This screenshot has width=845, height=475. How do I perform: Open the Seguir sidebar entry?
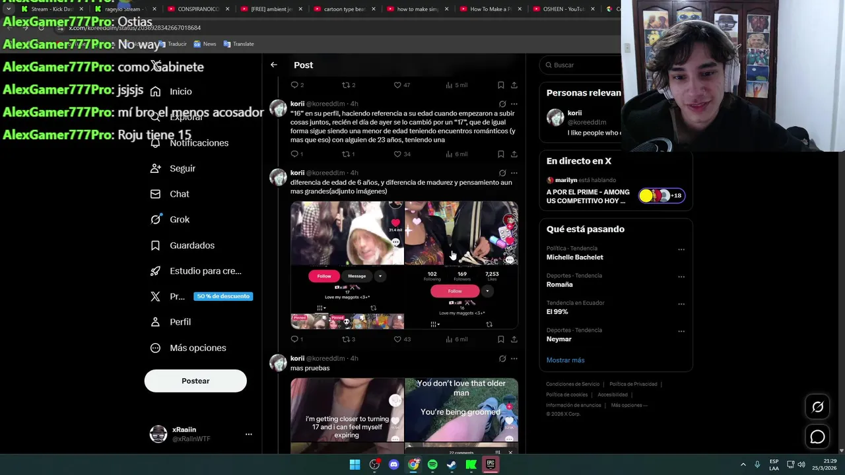pos(173,168)
